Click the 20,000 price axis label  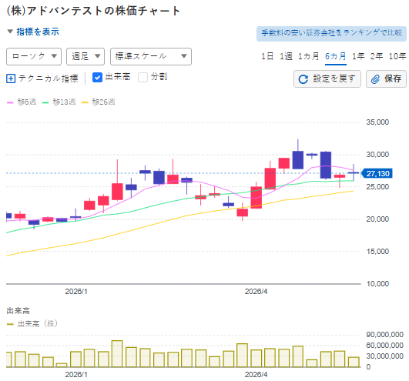(x=377, y=219)
